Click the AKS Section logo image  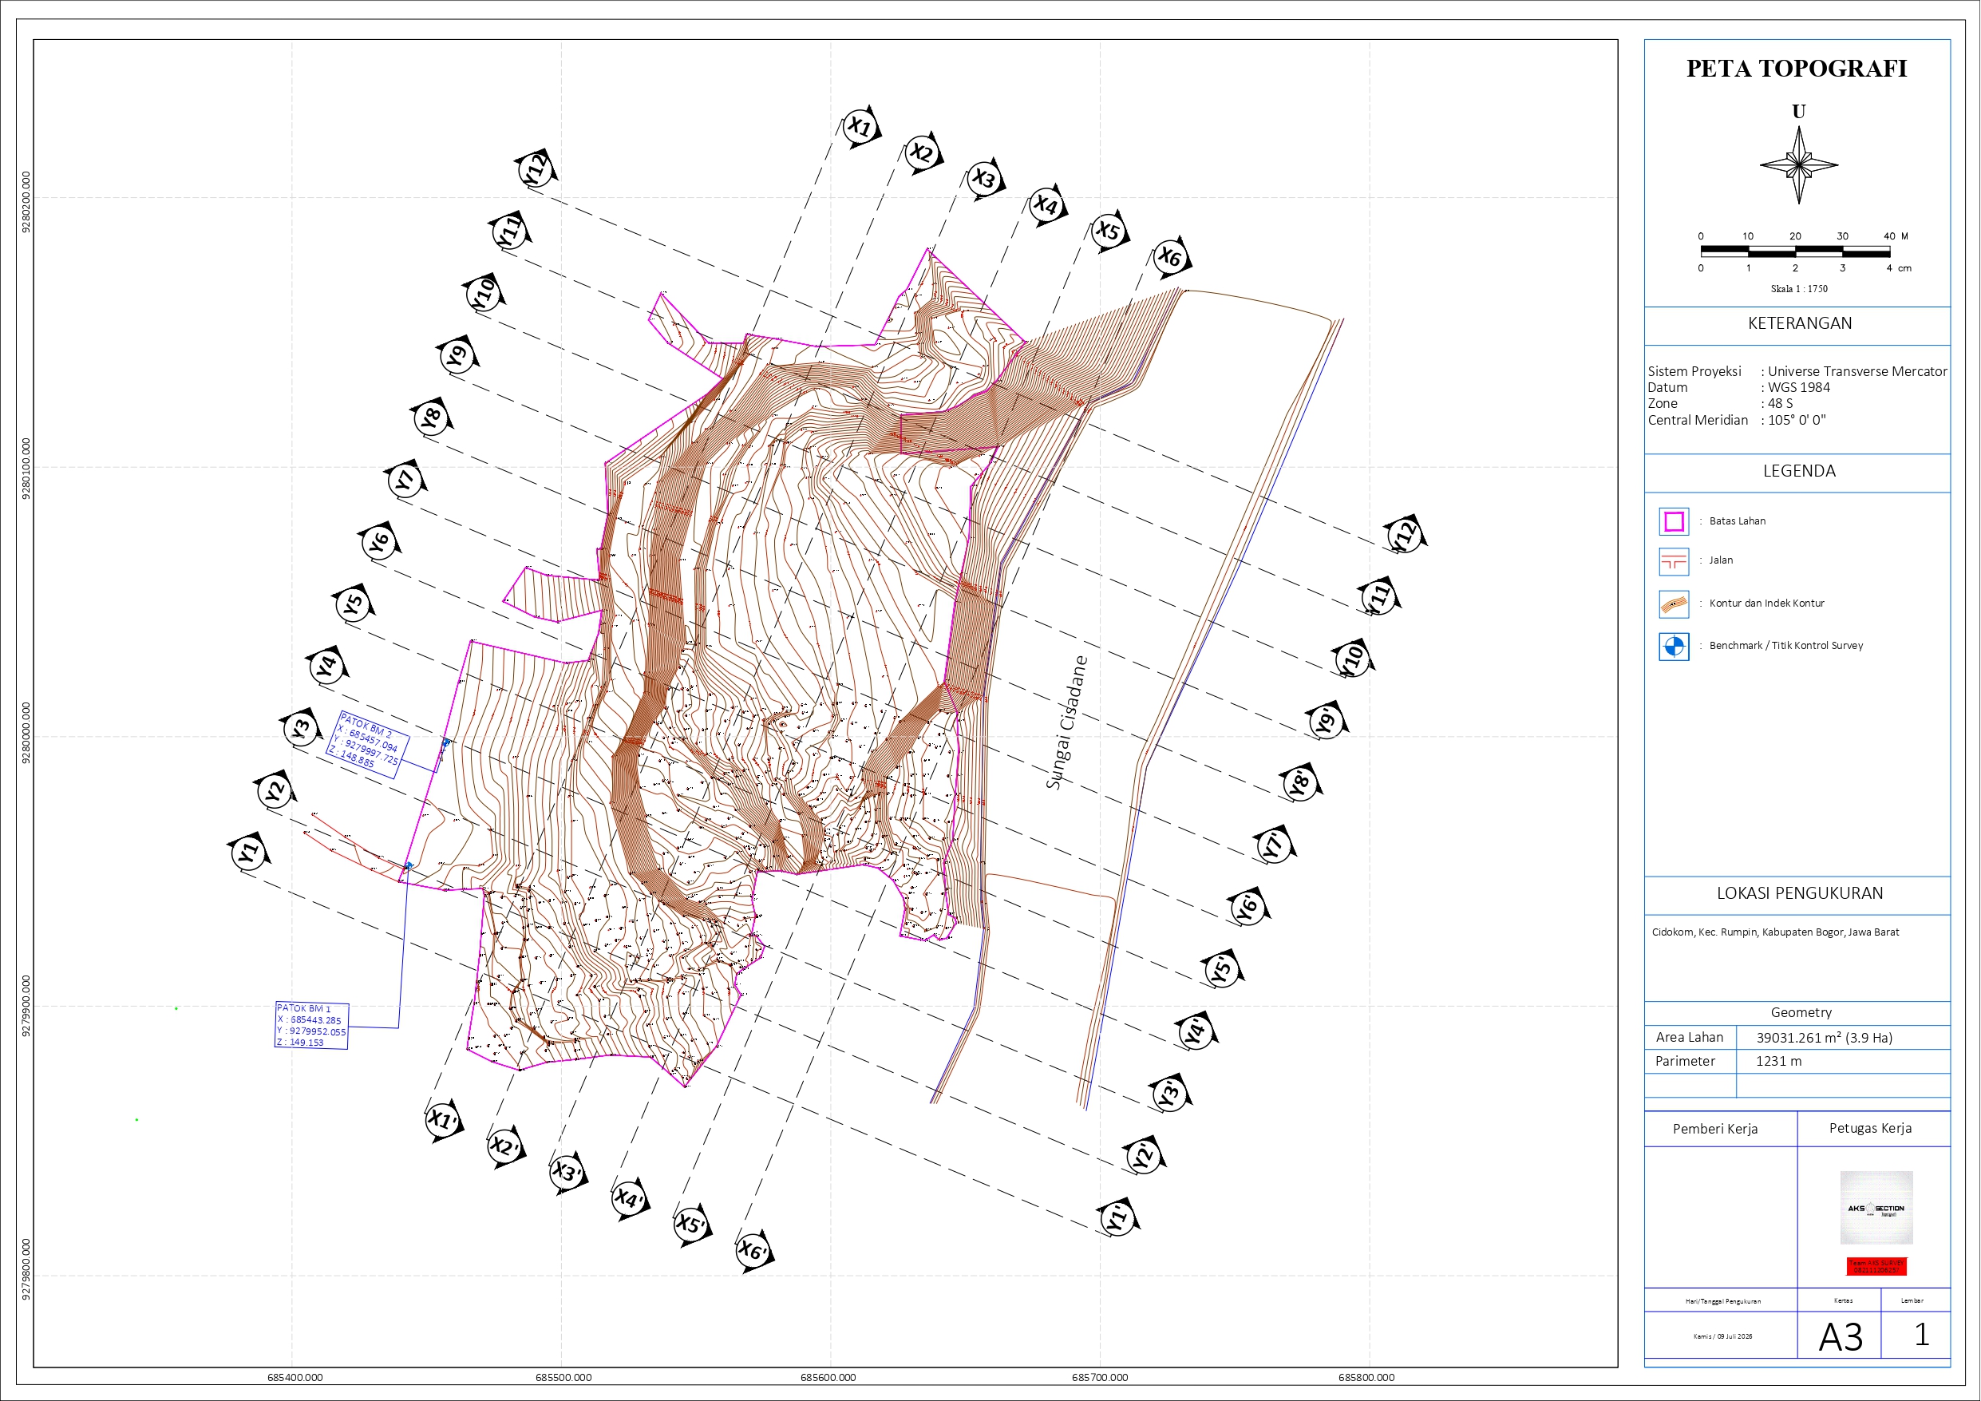click(x=1876, y=1208)
